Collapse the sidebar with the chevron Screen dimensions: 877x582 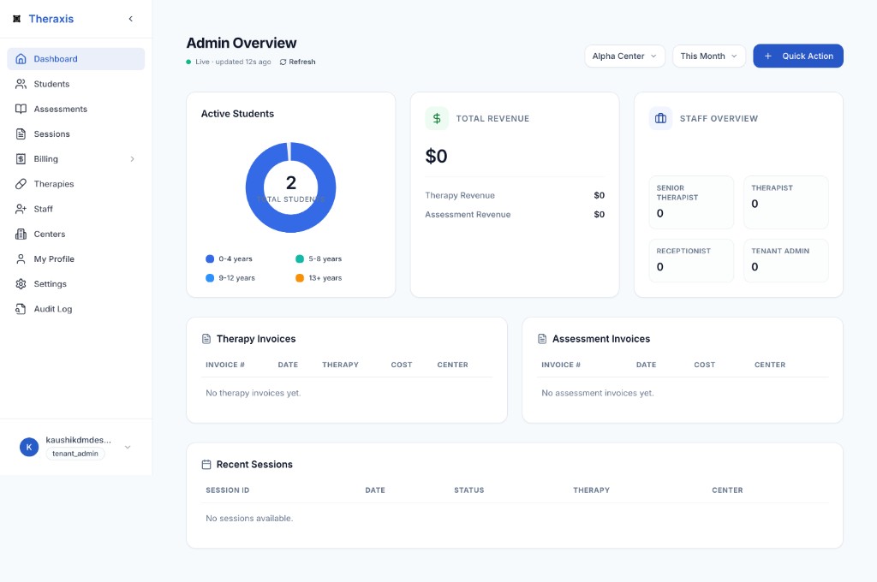point(131,19)
